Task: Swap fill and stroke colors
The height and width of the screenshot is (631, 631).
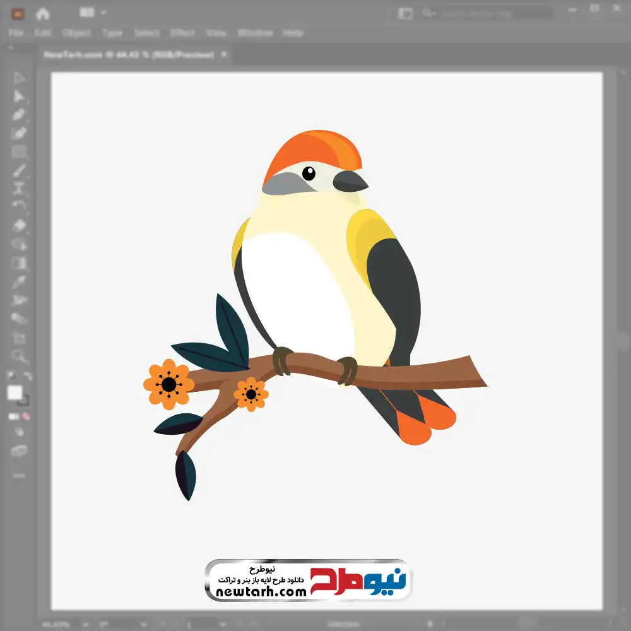Action: [x=27, y=377]
